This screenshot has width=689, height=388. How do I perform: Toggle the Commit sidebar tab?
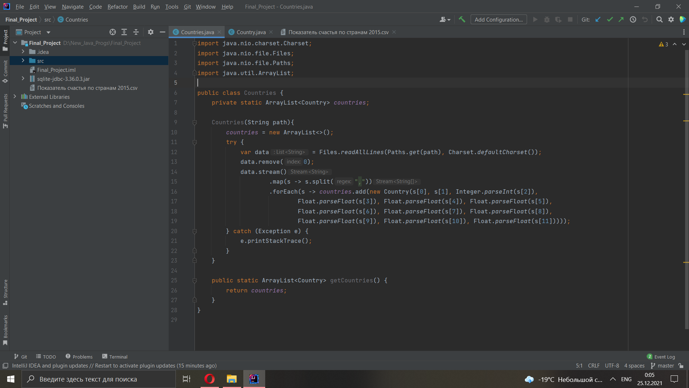click(x=5, y=71)
